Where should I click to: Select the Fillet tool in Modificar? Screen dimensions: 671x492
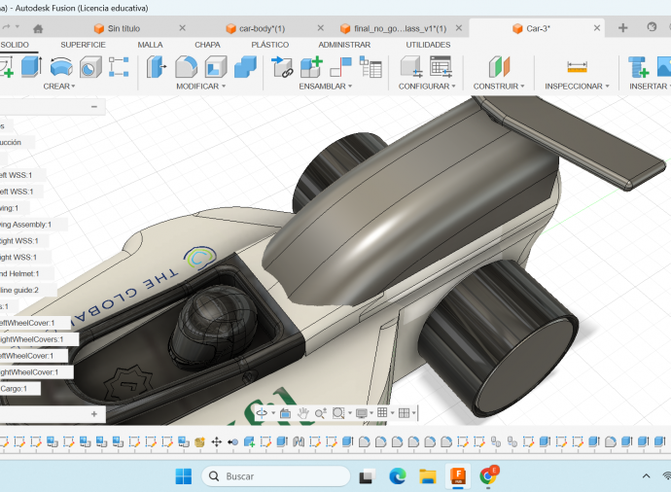tap(186, 67)
